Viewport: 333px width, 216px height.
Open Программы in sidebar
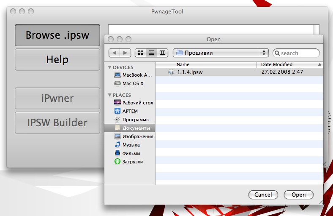[x=130, y=120]
